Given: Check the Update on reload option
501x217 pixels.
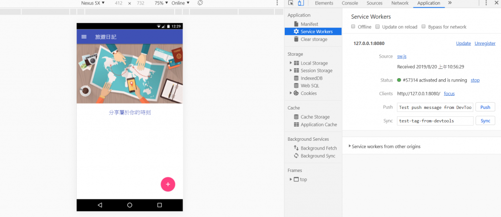Looking at the screenshot, I should coord(377,26).
